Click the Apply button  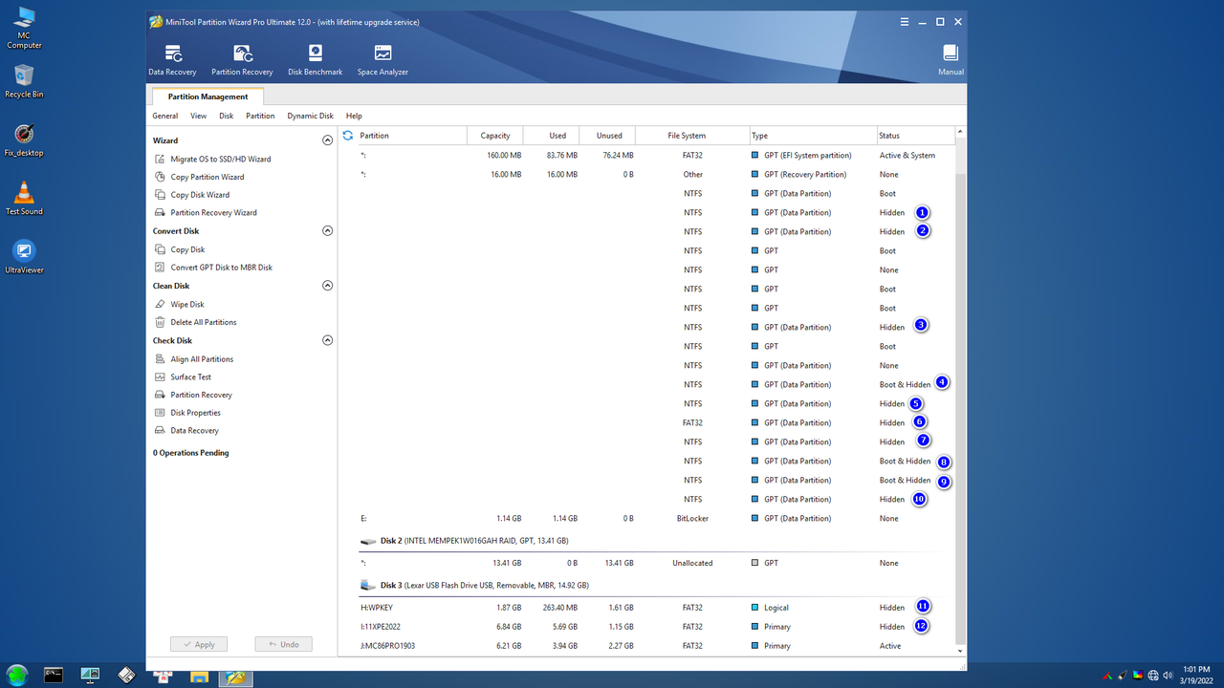coord(199,644)
